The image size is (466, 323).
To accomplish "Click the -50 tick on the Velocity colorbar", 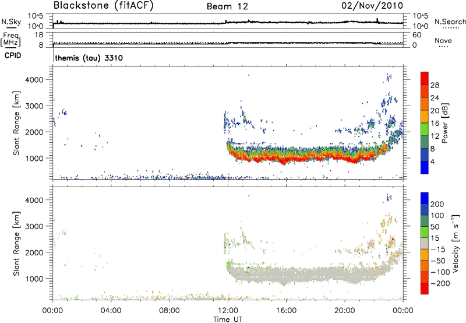I will click(x=438, y=261).
